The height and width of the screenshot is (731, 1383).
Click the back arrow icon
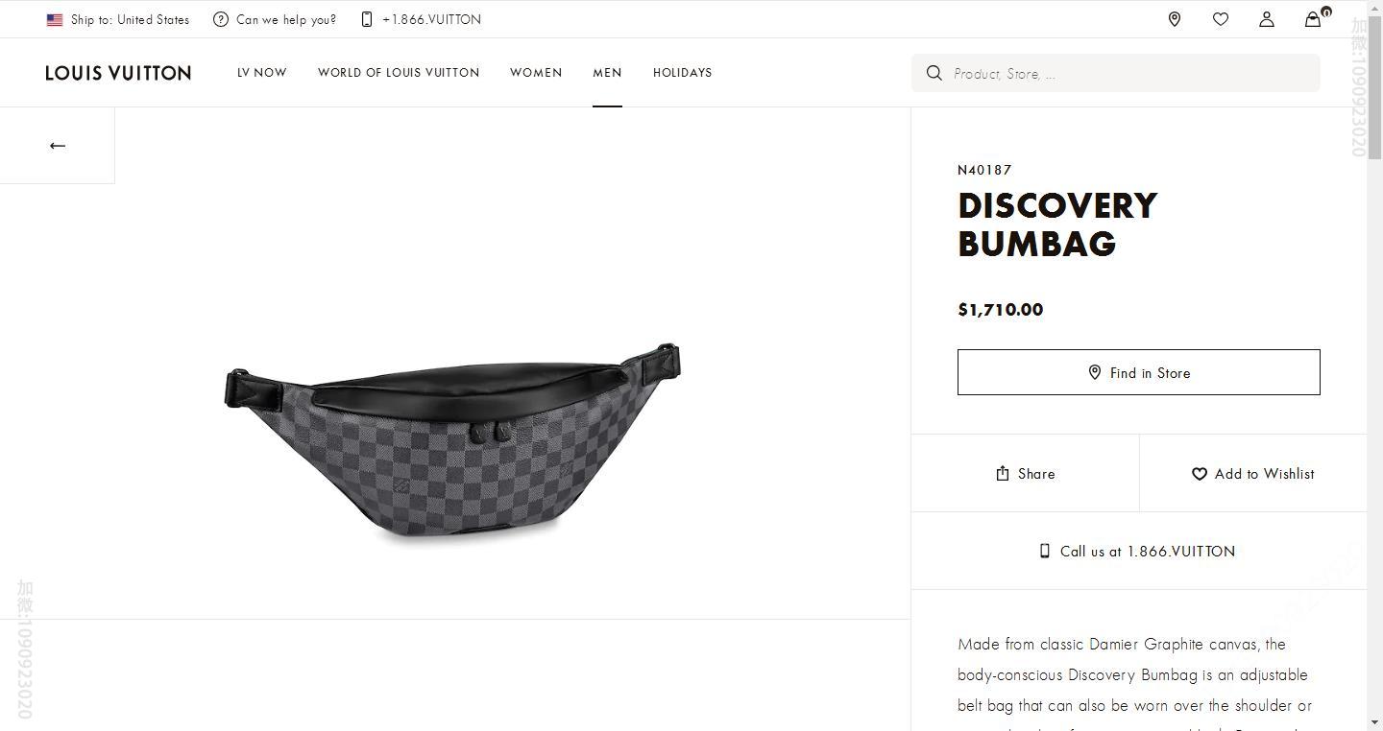58,146
